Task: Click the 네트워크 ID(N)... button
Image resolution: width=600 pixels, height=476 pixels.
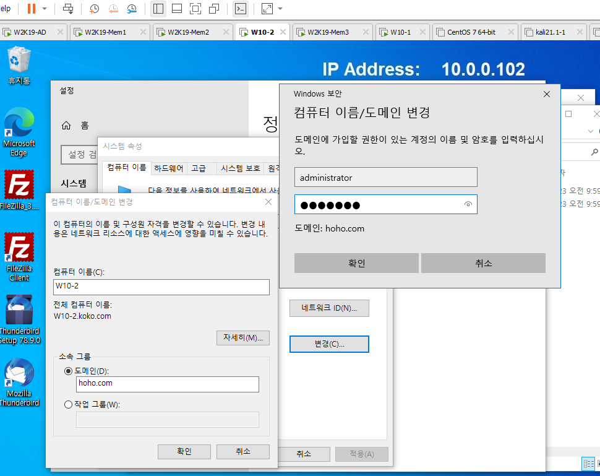Action: click(329, 308)
